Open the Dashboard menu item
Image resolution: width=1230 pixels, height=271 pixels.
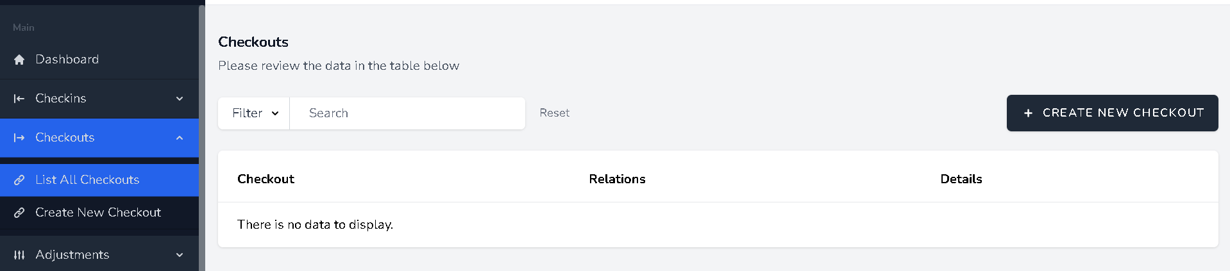click(67, 60)
